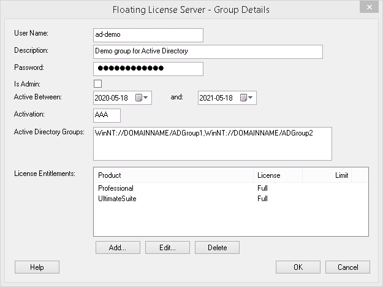Viewport: 383px width, 287px height.
Task: Click the License column header
Action: (x=278, y=175)
